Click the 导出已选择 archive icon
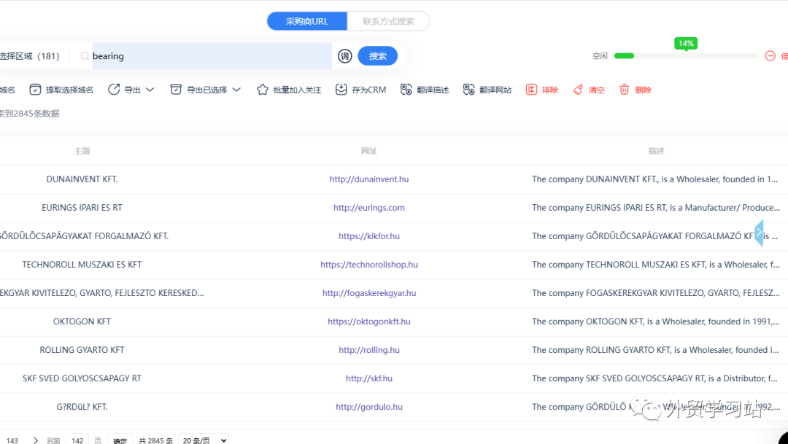The height and width of the screenshot is (444, 788). pyautogui.click(x=176, y=90)
